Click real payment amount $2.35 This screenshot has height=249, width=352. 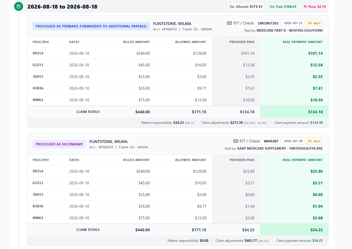coord(318,77)
